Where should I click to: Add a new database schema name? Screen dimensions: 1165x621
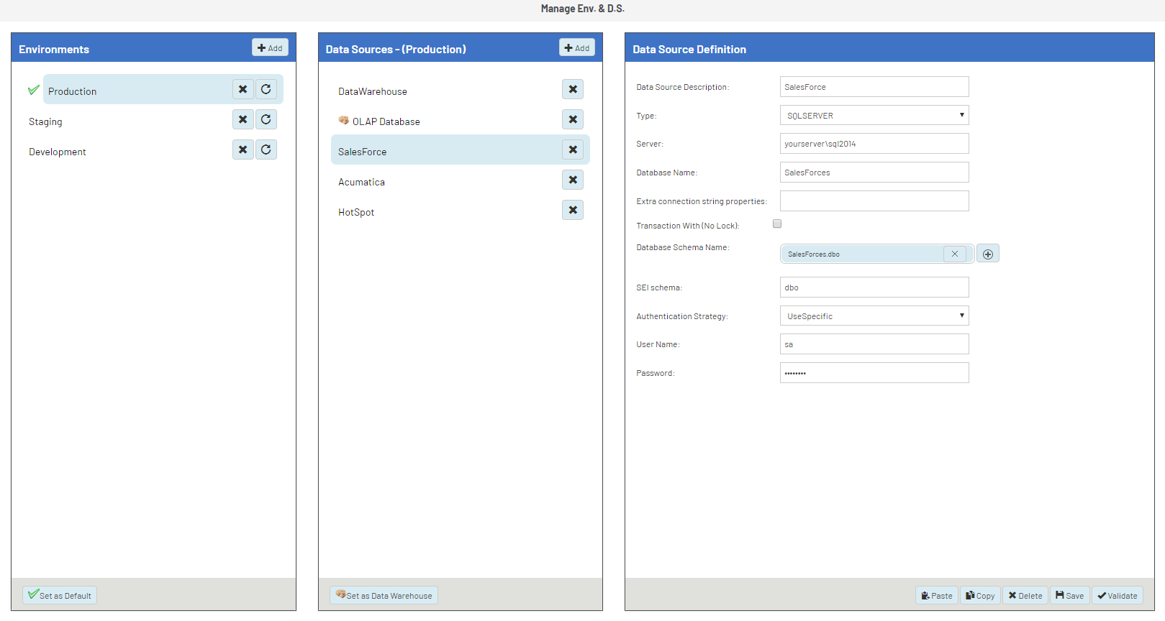click(988, 254)
